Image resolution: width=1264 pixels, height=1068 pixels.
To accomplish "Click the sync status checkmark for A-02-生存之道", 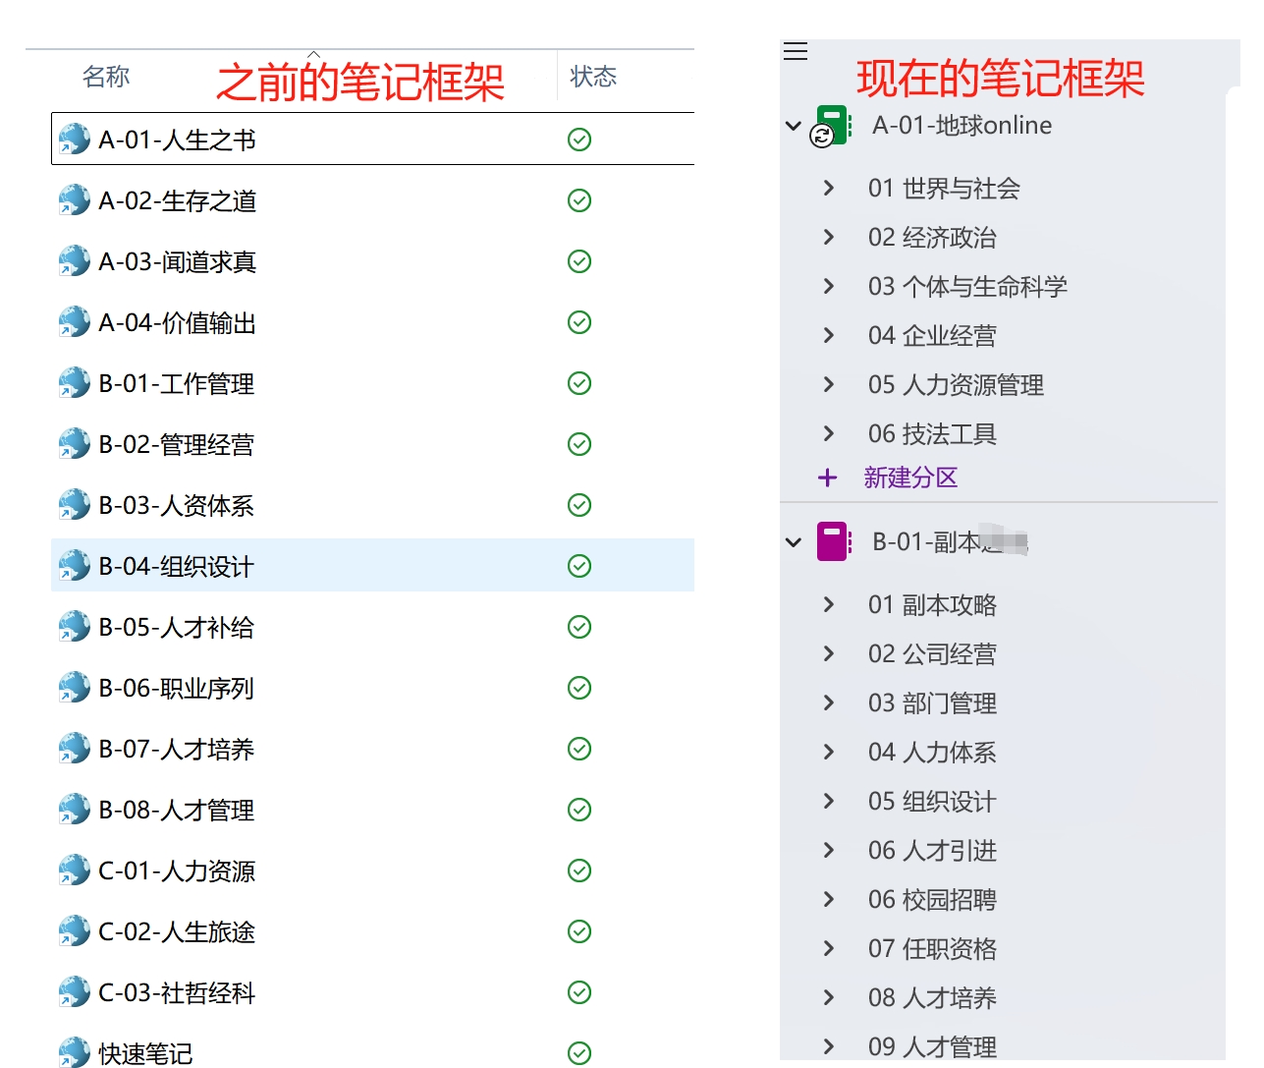I will [579, 200].
